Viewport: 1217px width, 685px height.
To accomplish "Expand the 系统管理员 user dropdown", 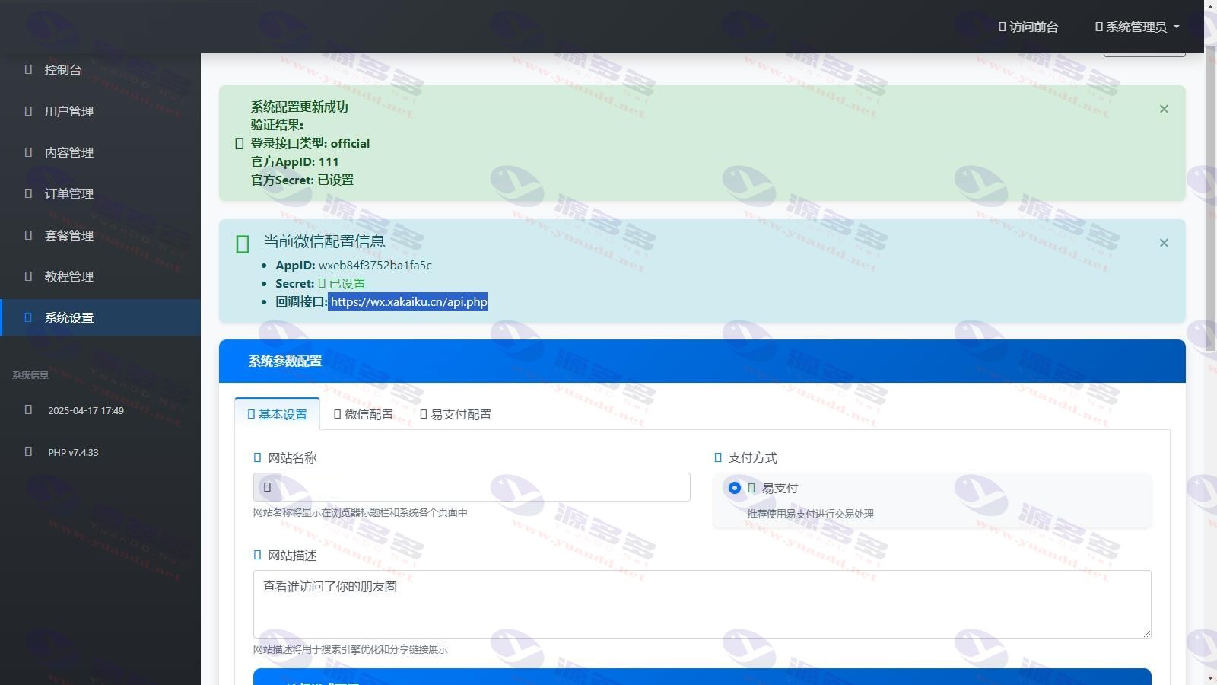I will click(1137, 27).
